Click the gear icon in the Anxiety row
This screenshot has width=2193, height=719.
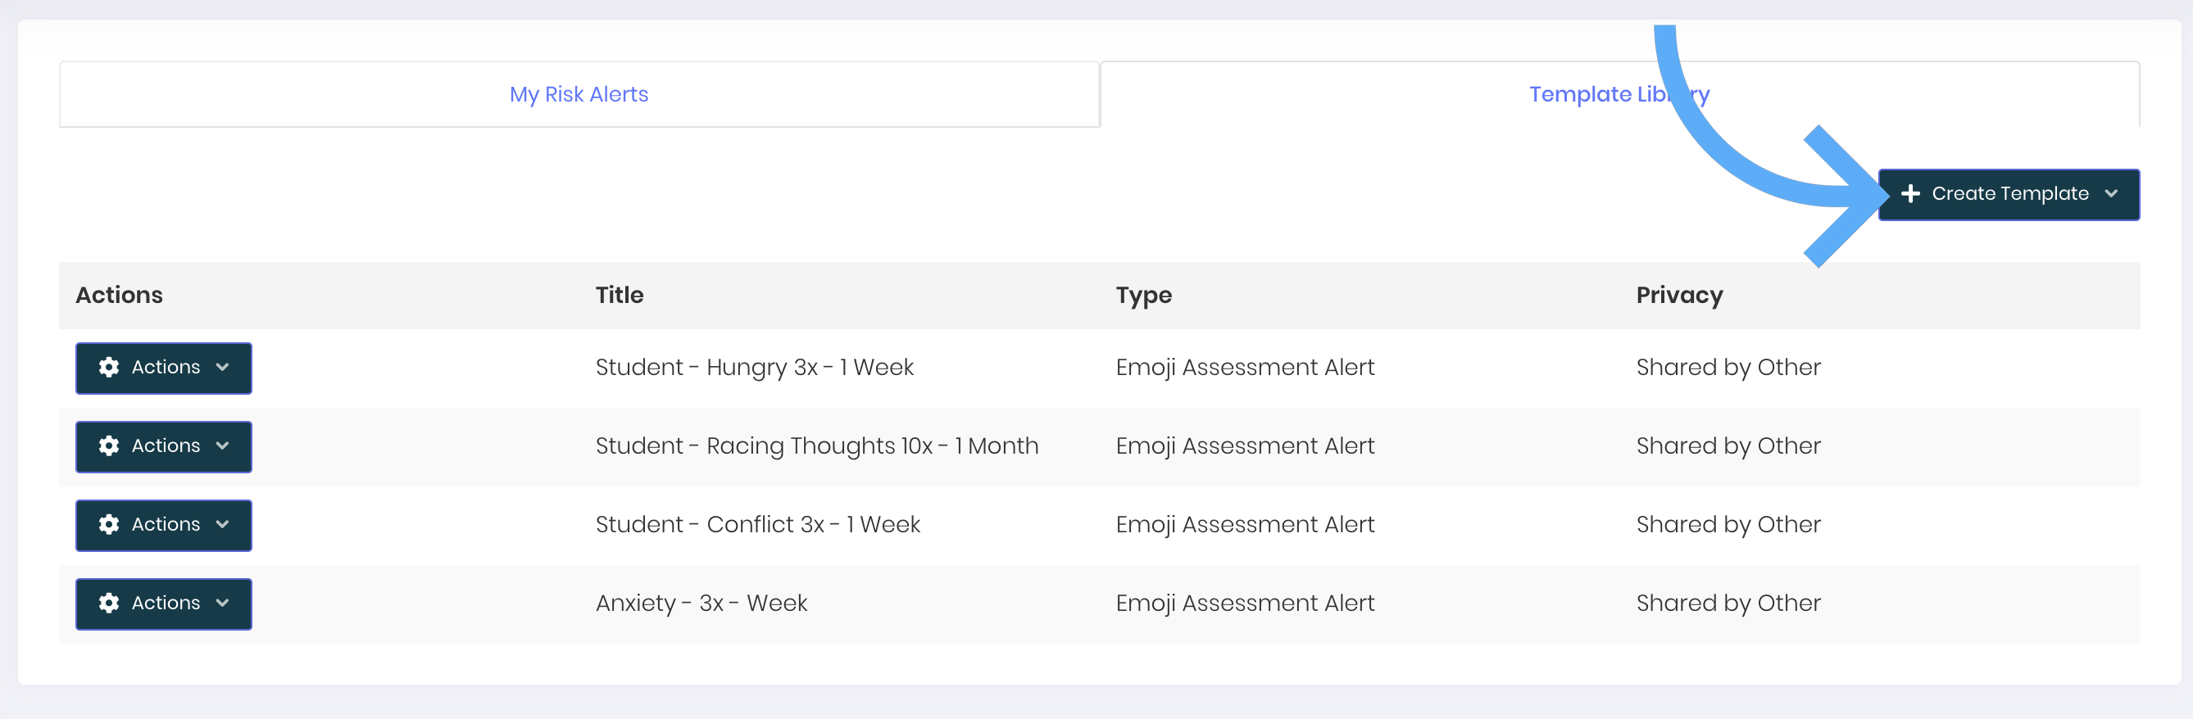pos(109,604)
